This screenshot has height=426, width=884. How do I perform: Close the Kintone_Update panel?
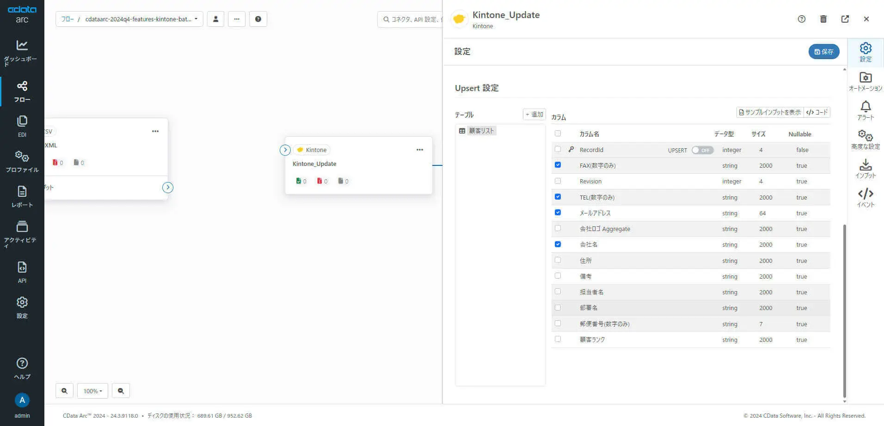pos(866,19)
